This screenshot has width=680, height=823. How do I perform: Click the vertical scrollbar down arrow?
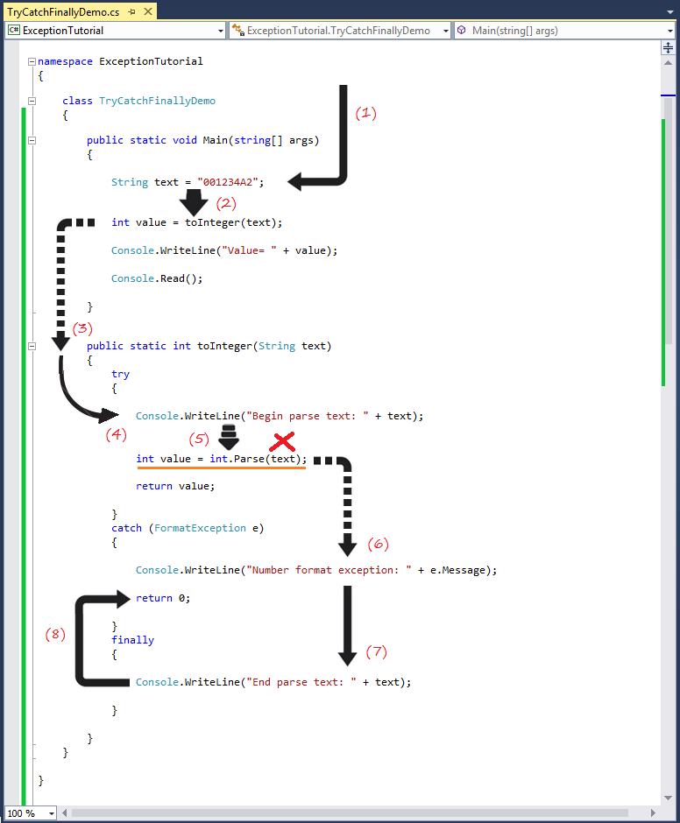pos(668,798)
